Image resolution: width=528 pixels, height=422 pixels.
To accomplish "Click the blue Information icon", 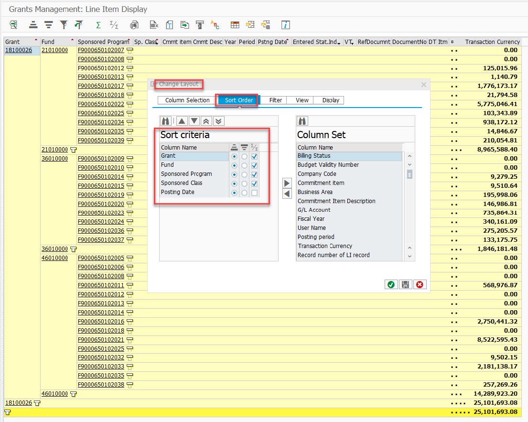I will click(286, 24).
